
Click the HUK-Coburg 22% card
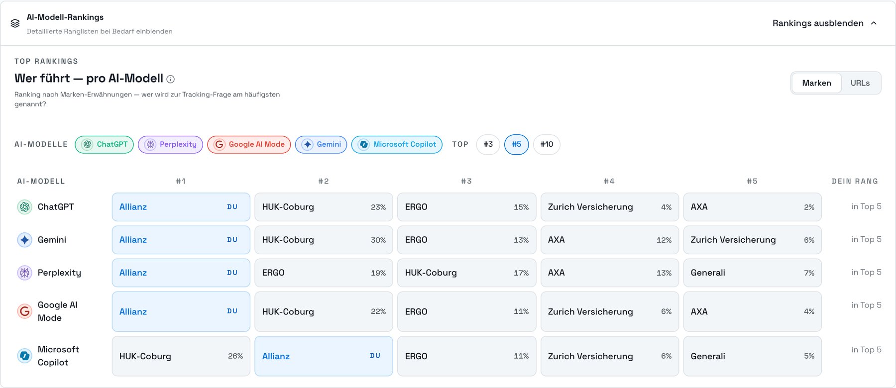(x=324, y=311)
